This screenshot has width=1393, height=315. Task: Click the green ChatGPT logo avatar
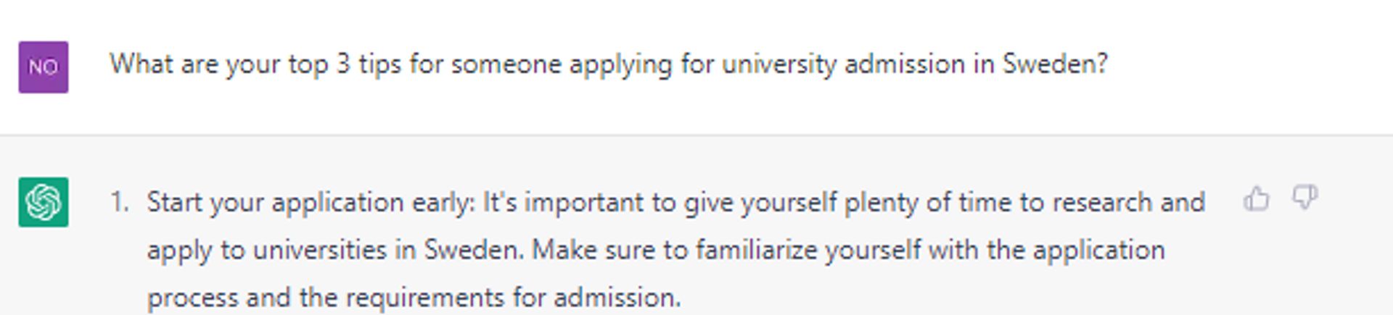click(44, 202)
